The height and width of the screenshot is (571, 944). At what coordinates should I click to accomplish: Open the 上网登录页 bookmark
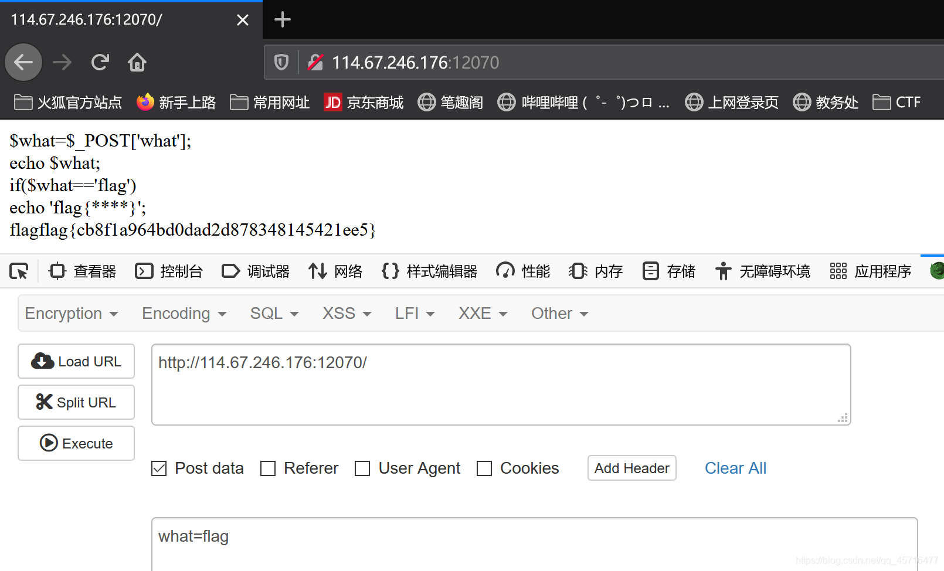pos(732,103)
